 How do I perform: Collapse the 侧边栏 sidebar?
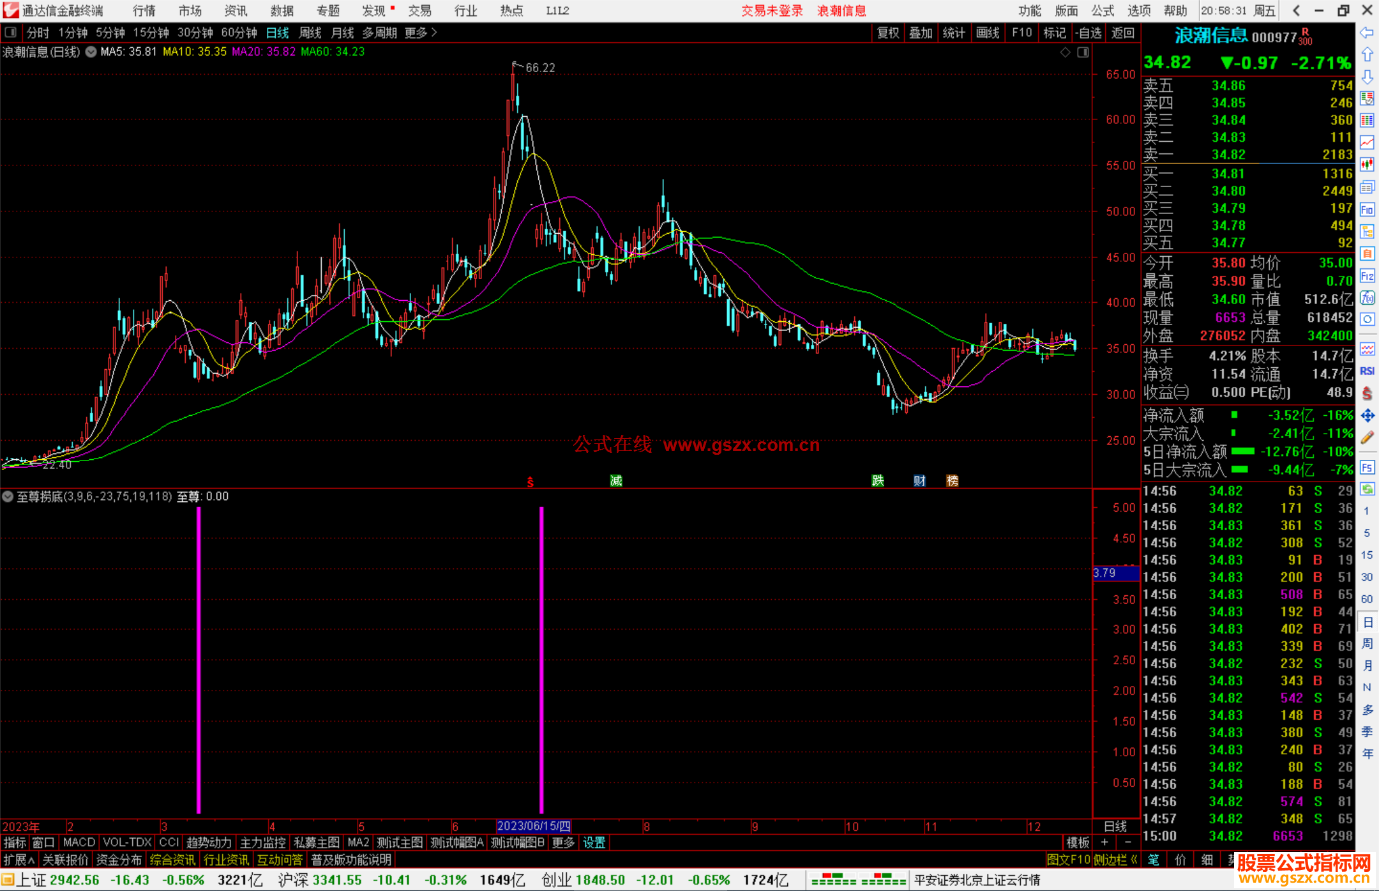tap(1116, 860)
